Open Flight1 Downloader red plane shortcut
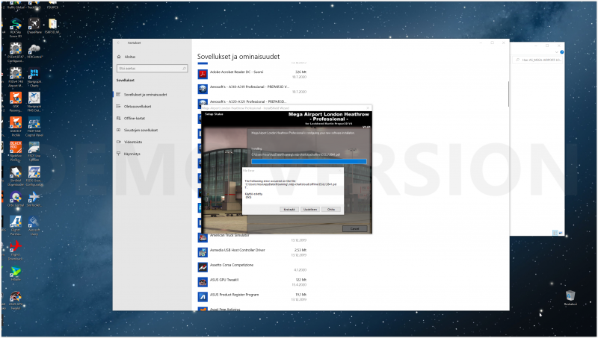598x338 pixels. pos(16,251)
